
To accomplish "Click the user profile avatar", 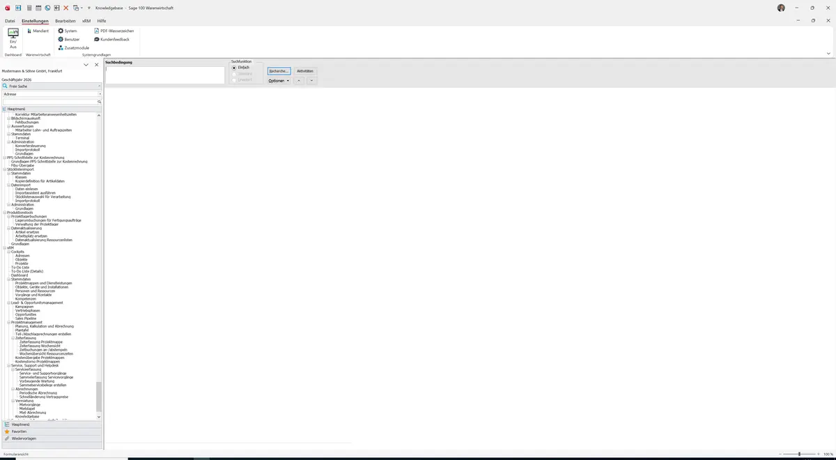I will pyautogui.click(x=781, y=8).
